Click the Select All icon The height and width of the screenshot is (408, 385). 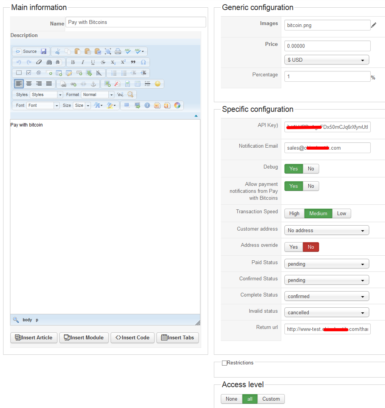[108, 52]
